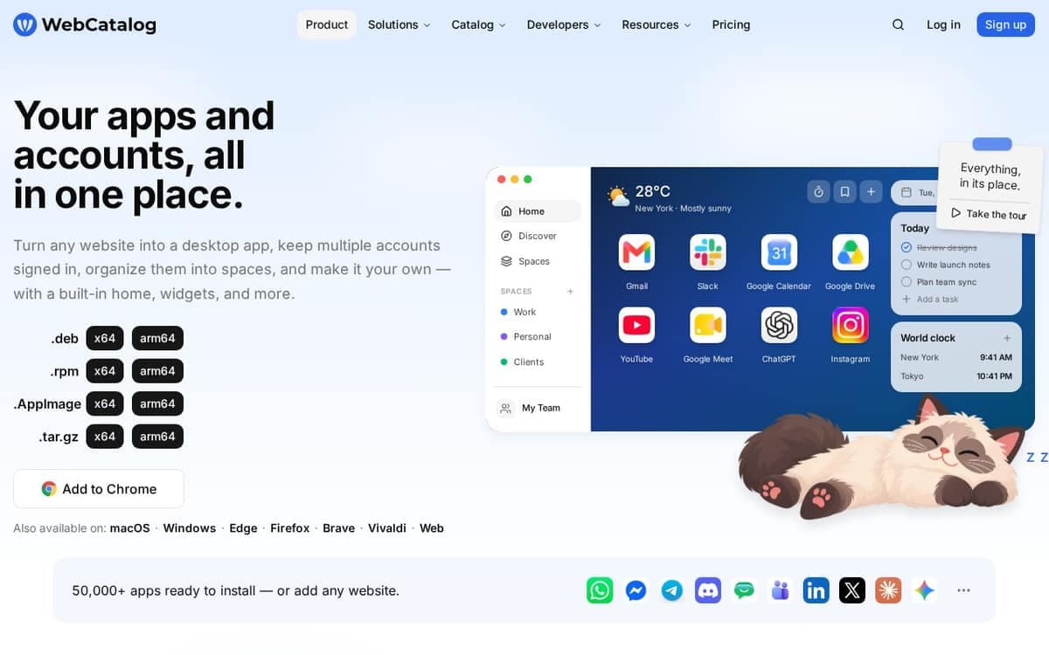Open My Team in the sidebar
Viewport: 1049px width, 655px height.
(538, 408)
